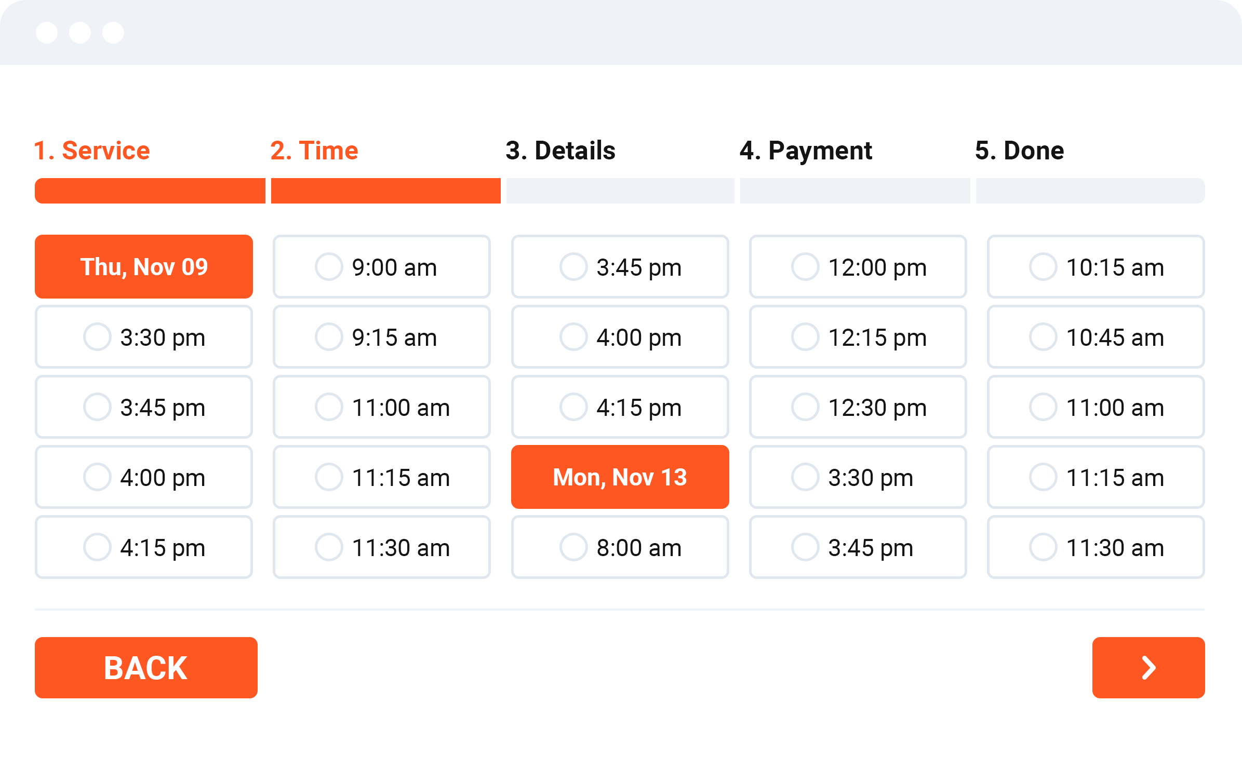
Task: Click the Time step progress bar segment
Action: click(385, 191)
